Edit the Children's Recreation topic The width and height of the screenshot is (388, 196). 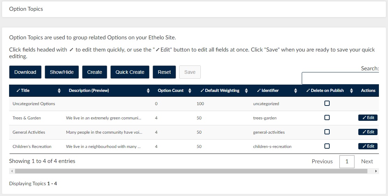[368, 146]
